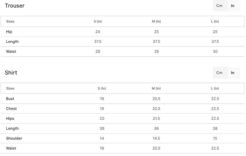Click the Shoulder value 14.5
Screen dimensions: 246x156
[x=156, y=138]
